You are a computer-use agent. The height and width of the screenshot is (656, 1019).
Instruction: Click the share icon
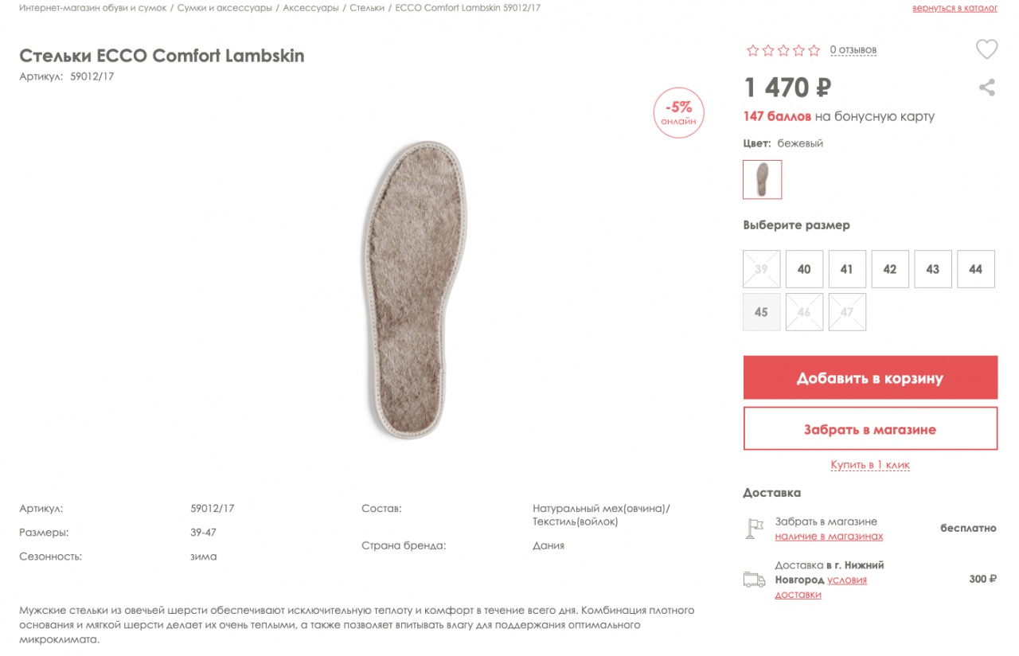pos(986,88)
